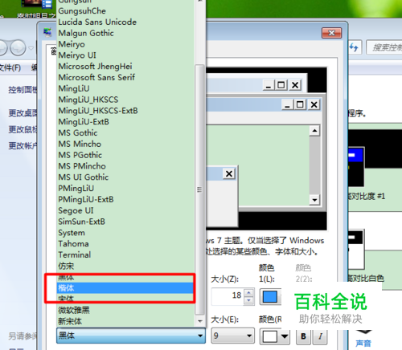Open 更改鼠标 link in sidebar
The height and width of the screenshot is (350, 402).
point(23,129)
